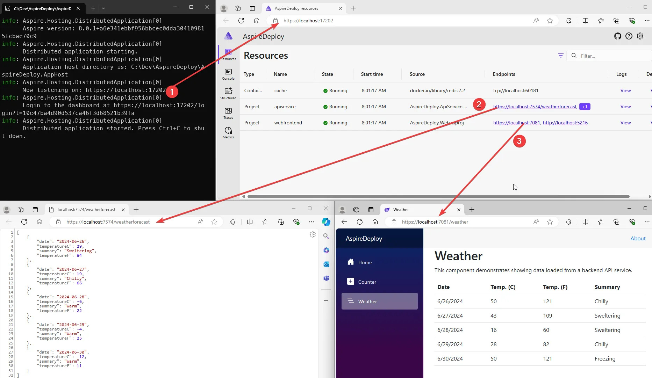This screenshot has height=378, width=652.
Task: View logs for apiservice resource
Action: [x=625, y=107]
